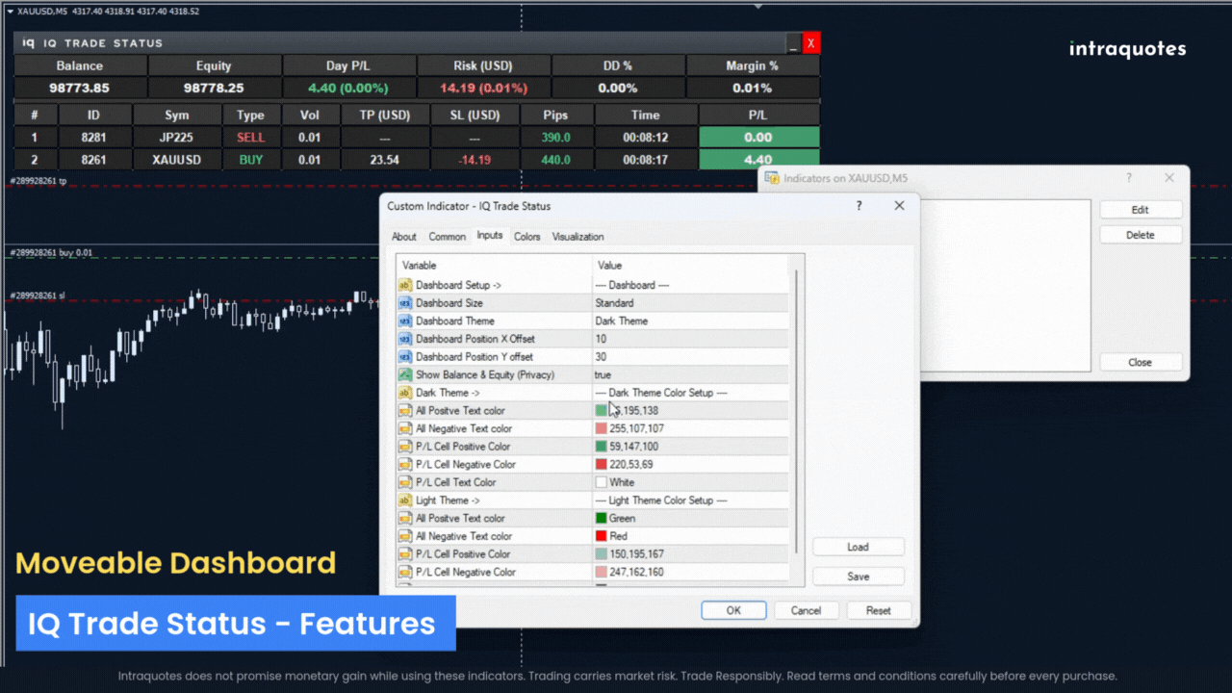Select the Dark Theme value of Dashboard Theme
This screenshot has height=693, width=1232.
[689, 321]
